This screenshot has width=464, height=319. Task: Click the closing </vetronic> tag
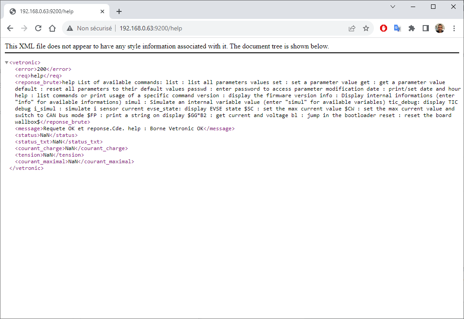pos(26,168)
